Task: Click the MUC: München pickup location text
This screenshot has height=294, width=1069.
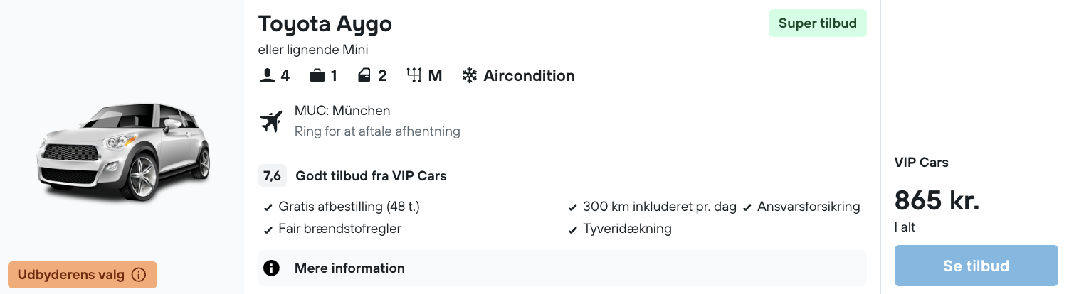Action: point(342,111)
